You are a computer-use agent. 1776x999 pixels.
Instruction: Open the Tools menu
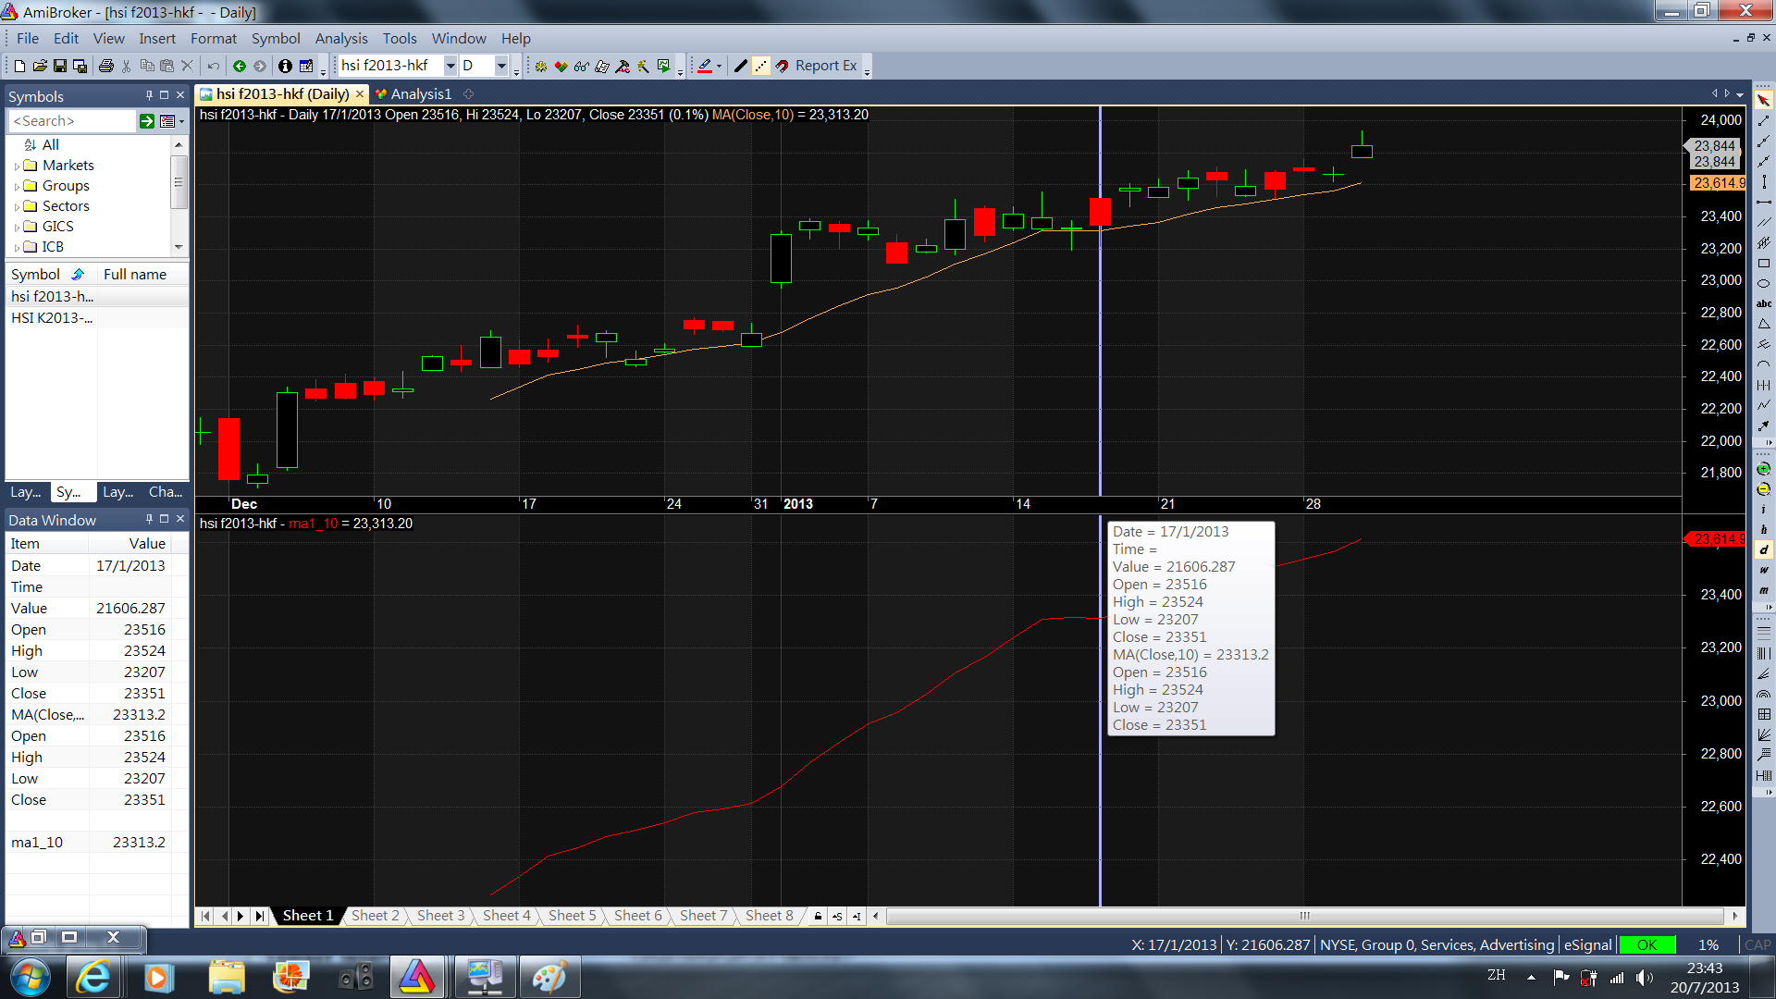400,38
